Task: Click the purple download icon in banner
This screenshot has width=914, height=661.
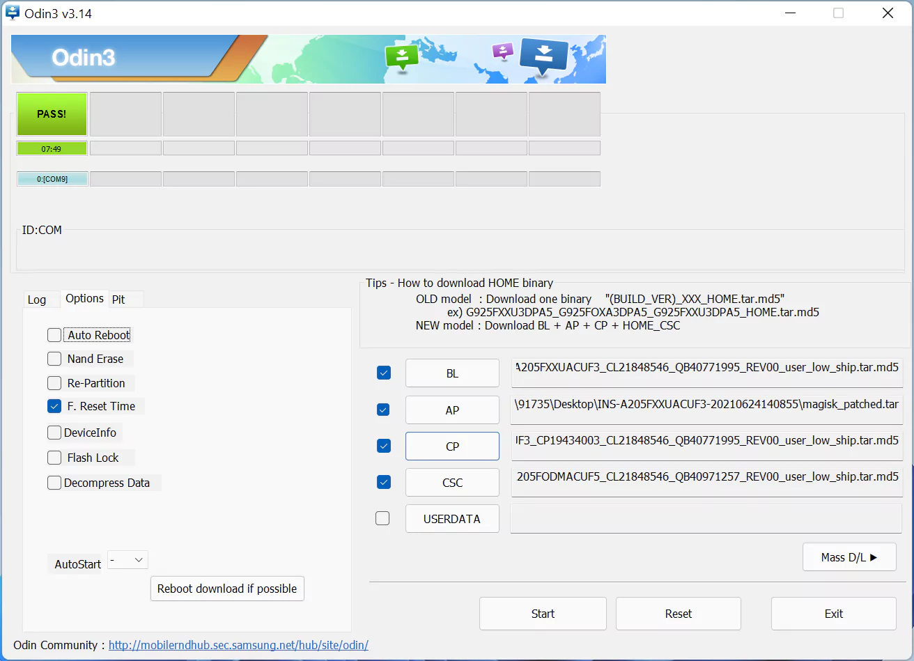Action: click(x=502, y=50)
